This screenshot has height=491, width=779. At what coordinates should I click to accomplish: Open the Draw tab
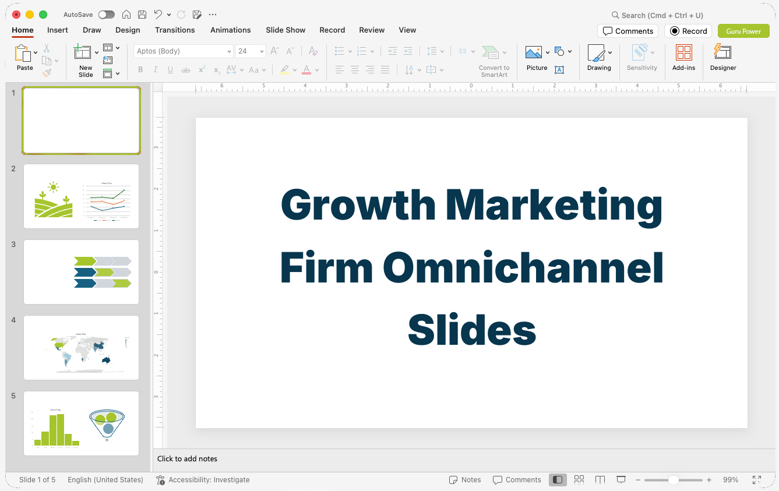point(91,30)
